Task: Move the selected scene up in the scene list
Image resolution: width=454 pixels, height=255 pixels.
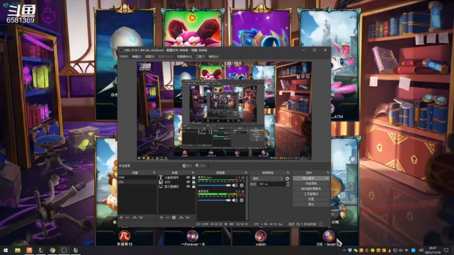Action: 134,218
